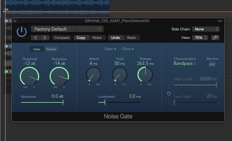Click the Release knob

click(x=145, y=74)
